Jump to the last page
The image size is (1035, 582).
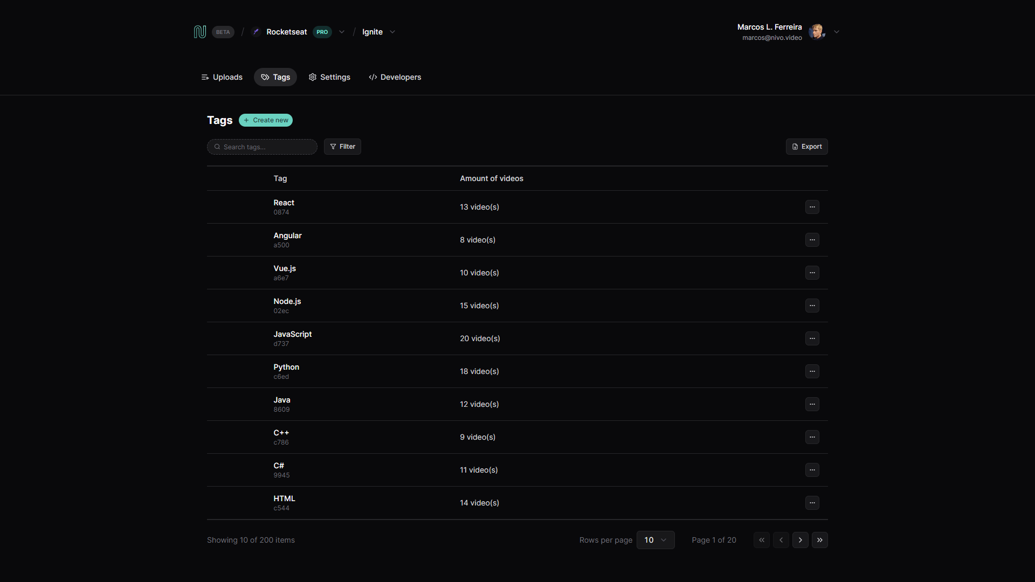(819, 540)
